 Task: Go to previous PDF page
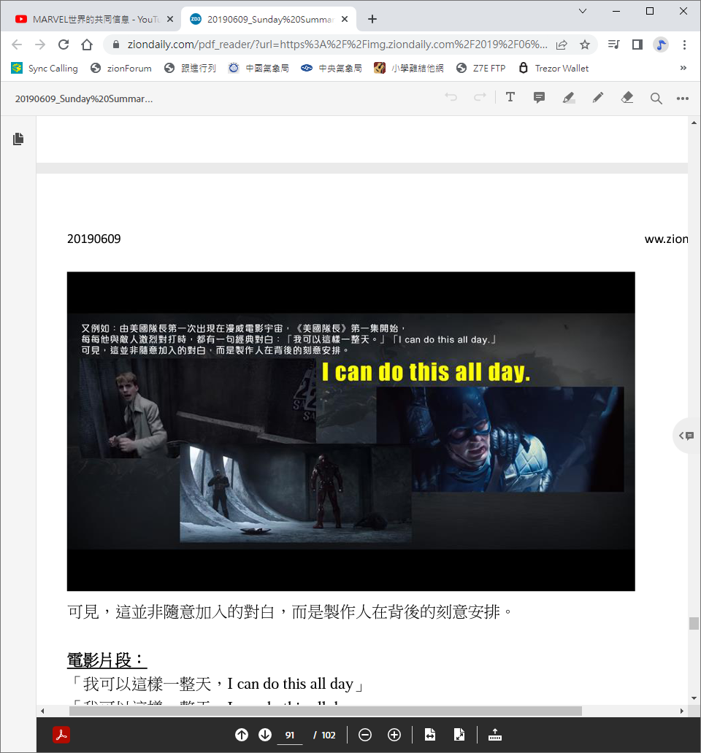click(x=242, y=735)
